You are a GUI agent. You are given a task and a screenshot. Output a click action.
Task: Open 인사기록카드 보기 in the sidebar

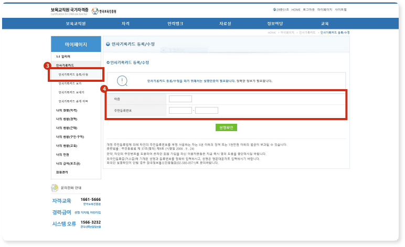[x=70, y=83]
